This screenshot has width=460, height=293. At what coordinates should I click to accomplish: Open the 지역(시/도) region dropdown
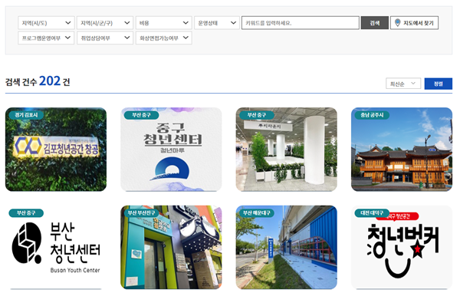coord(46,23)
